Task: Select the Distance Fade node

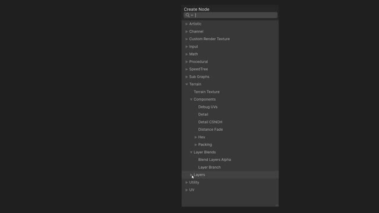Action: (x=210, y=130)
